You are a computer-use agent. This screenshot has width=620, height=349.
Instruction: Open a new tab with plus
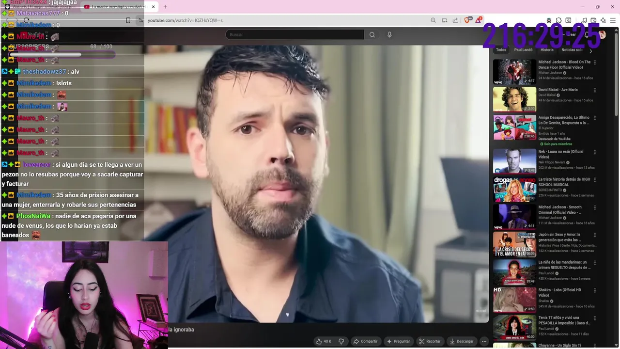click(165, 7)
